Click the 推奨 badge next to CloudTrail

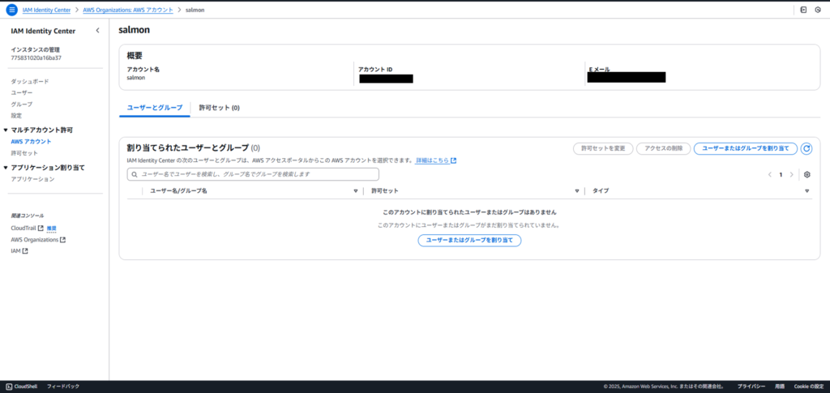pos(51,229)
